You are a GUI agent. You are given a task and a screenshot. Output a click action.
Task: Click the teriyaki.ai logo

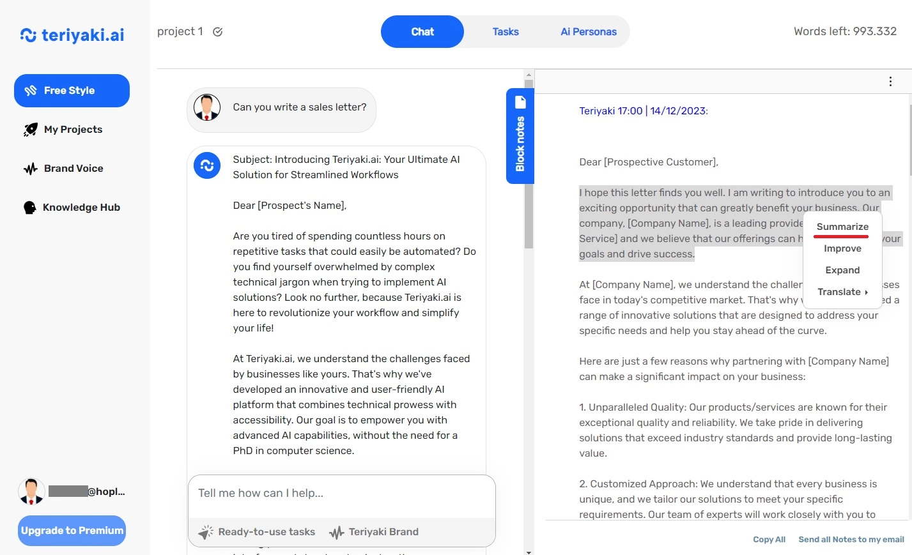pos(72,35)
